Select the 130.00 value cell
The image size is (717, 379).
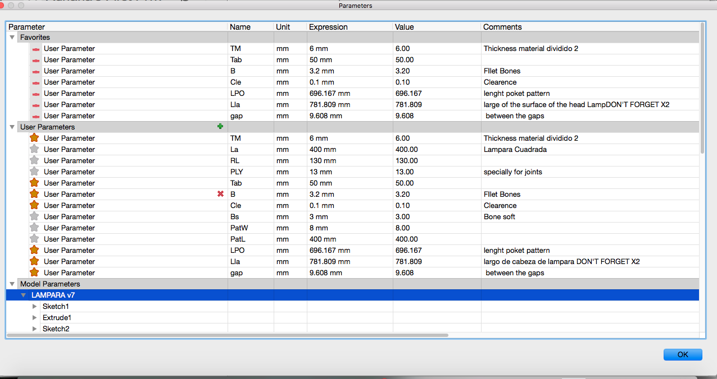(x=437, y=160)
